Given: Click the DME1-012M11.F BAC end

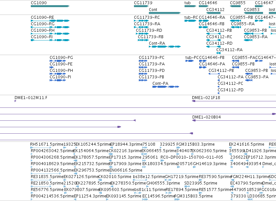Looking at the screenshot, I should click(16, 101).
